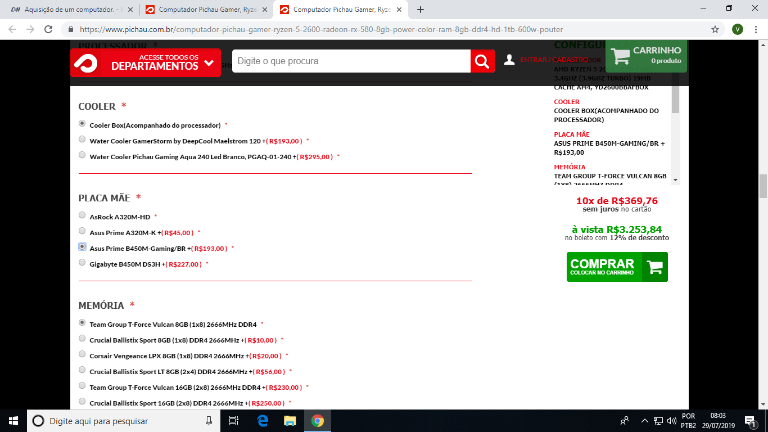The width and height of the screenshot is (768, 432).
Task: Click Chrome forward arrow
Action: pyautogui.click(x=30, y=29)
